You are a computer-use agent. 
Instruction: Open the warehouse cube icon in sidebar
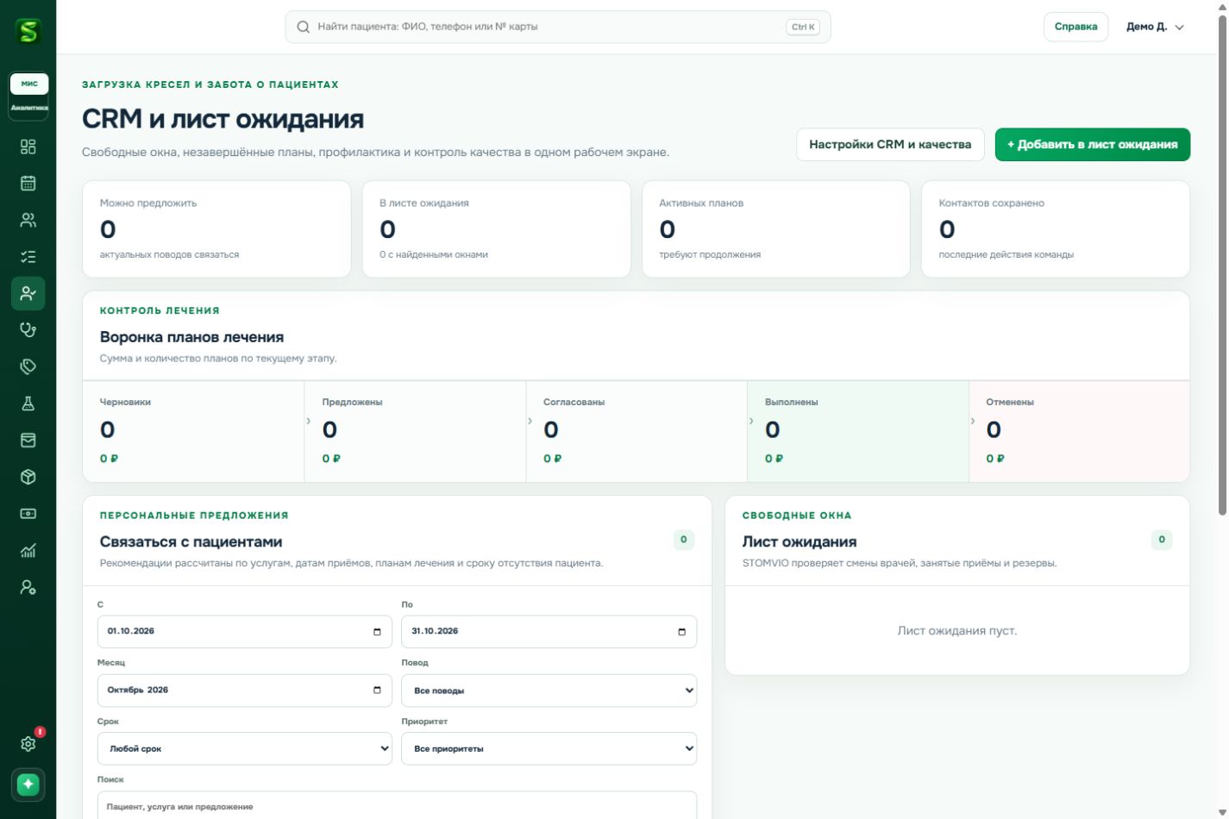tap(28, 477)
